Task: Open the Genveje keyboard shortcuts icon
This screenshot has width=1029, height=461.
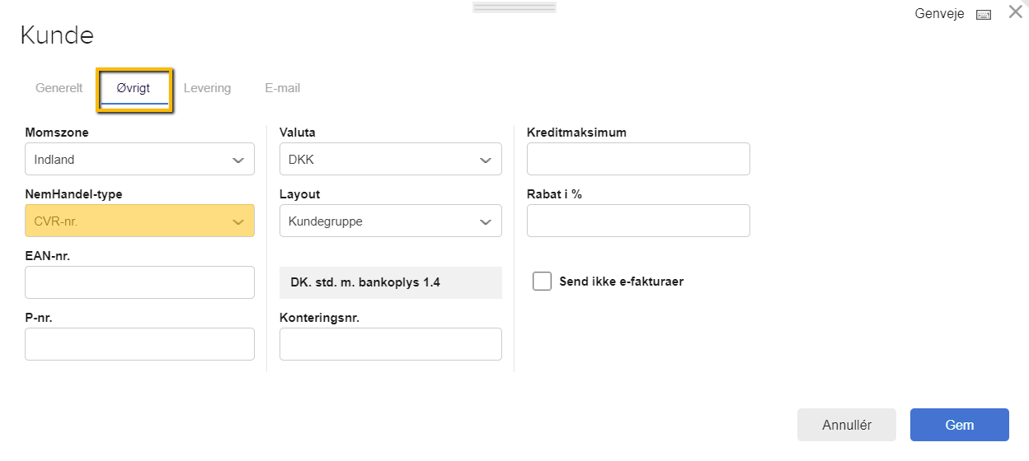Action: tap(983, 14)
